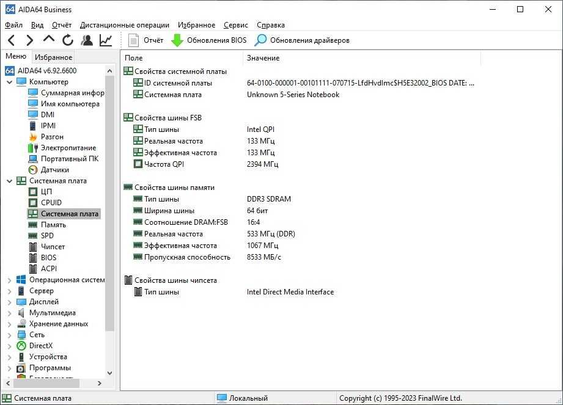Refresh the current page via the circular arrow

tap(67, 40)
